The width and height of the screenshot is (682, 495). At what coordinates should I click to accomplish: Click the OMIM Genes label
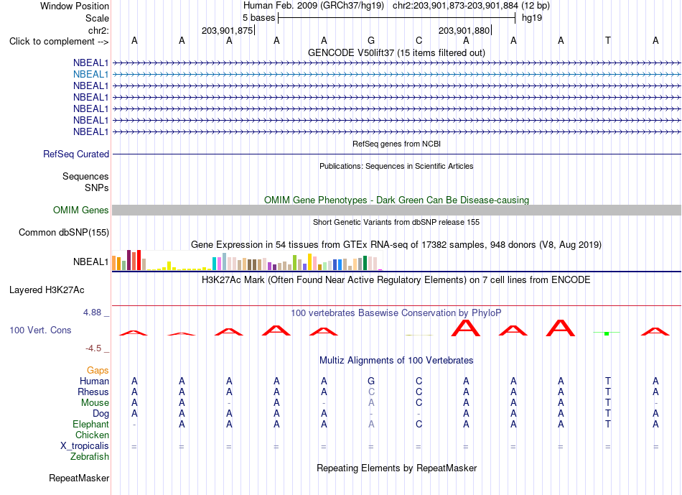pyautogui.click(x=80, y=211)
